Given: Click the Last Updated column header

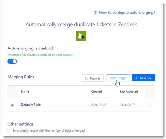Looking at the screenshot, I should (x=129, y=91).
